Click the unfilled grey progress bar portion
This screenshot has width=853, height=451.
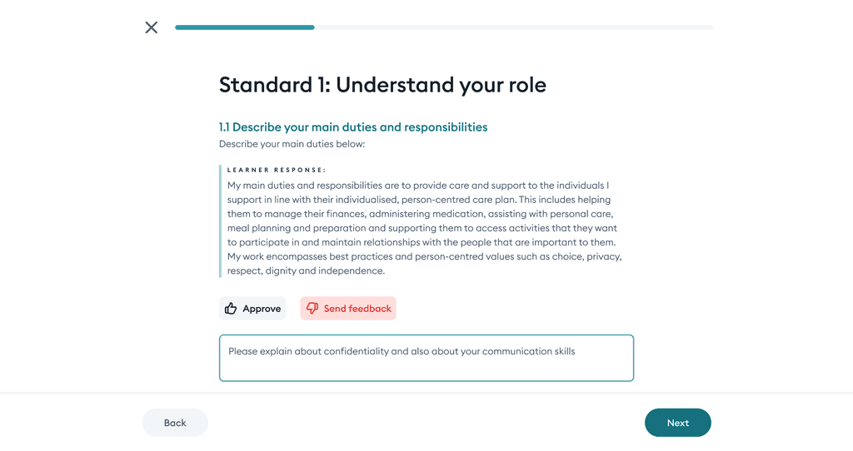point(513,27)
